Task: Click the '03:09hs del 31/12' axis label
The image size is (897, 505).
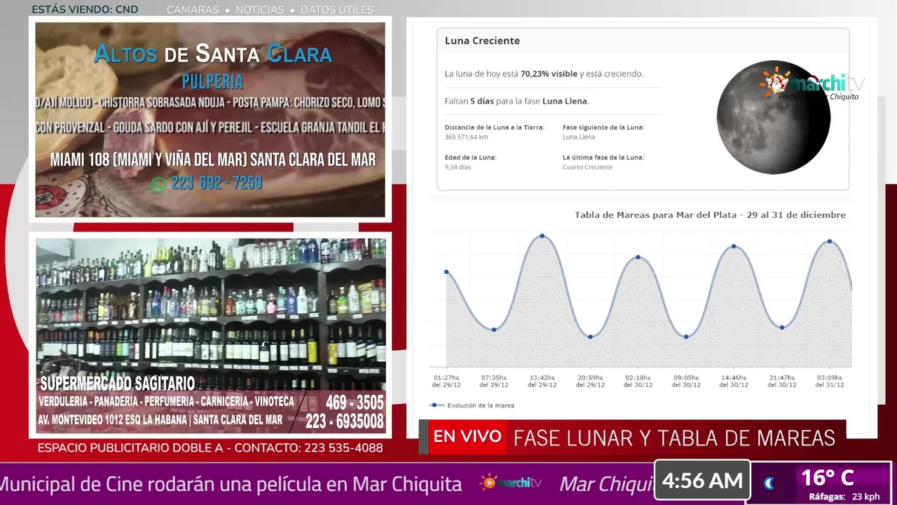Action: click(x=830, y=381)
